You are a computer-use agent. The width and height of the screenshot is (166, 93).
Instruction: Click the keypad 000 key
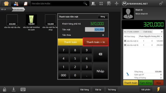tap(63, 75)
